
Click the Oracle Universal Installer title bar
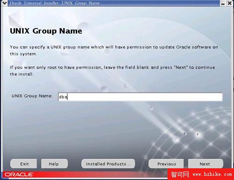[114, 3]
